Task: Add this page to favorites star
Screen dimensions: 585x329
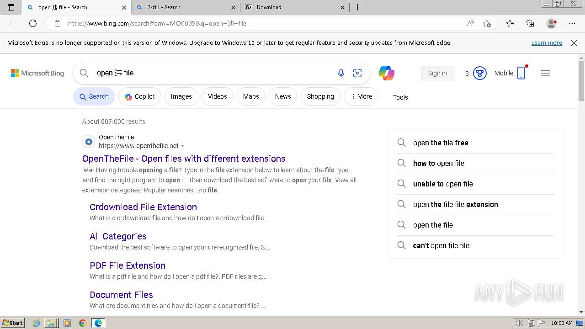Action: coord(487,23)
